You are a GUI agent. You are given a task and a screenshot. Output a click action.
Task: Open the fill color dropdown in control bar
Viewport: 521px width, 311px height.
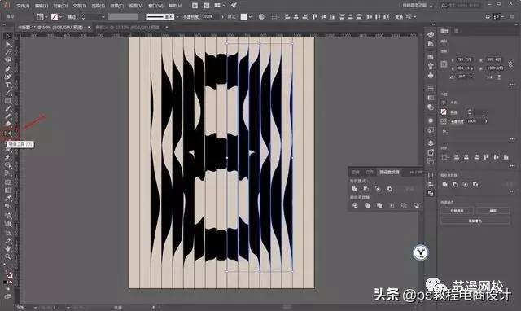[46, 16]
